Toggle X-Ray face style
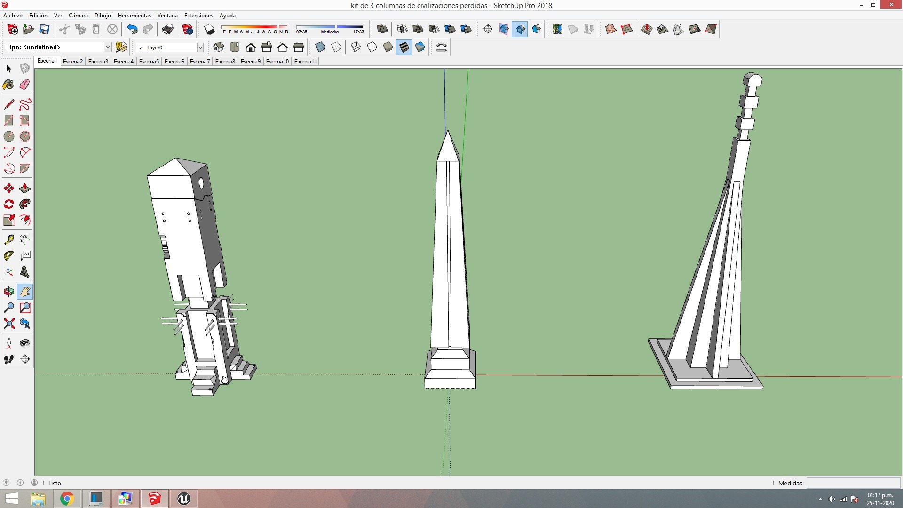The height and width of the screenshot is (508, 903). [320, 47]
